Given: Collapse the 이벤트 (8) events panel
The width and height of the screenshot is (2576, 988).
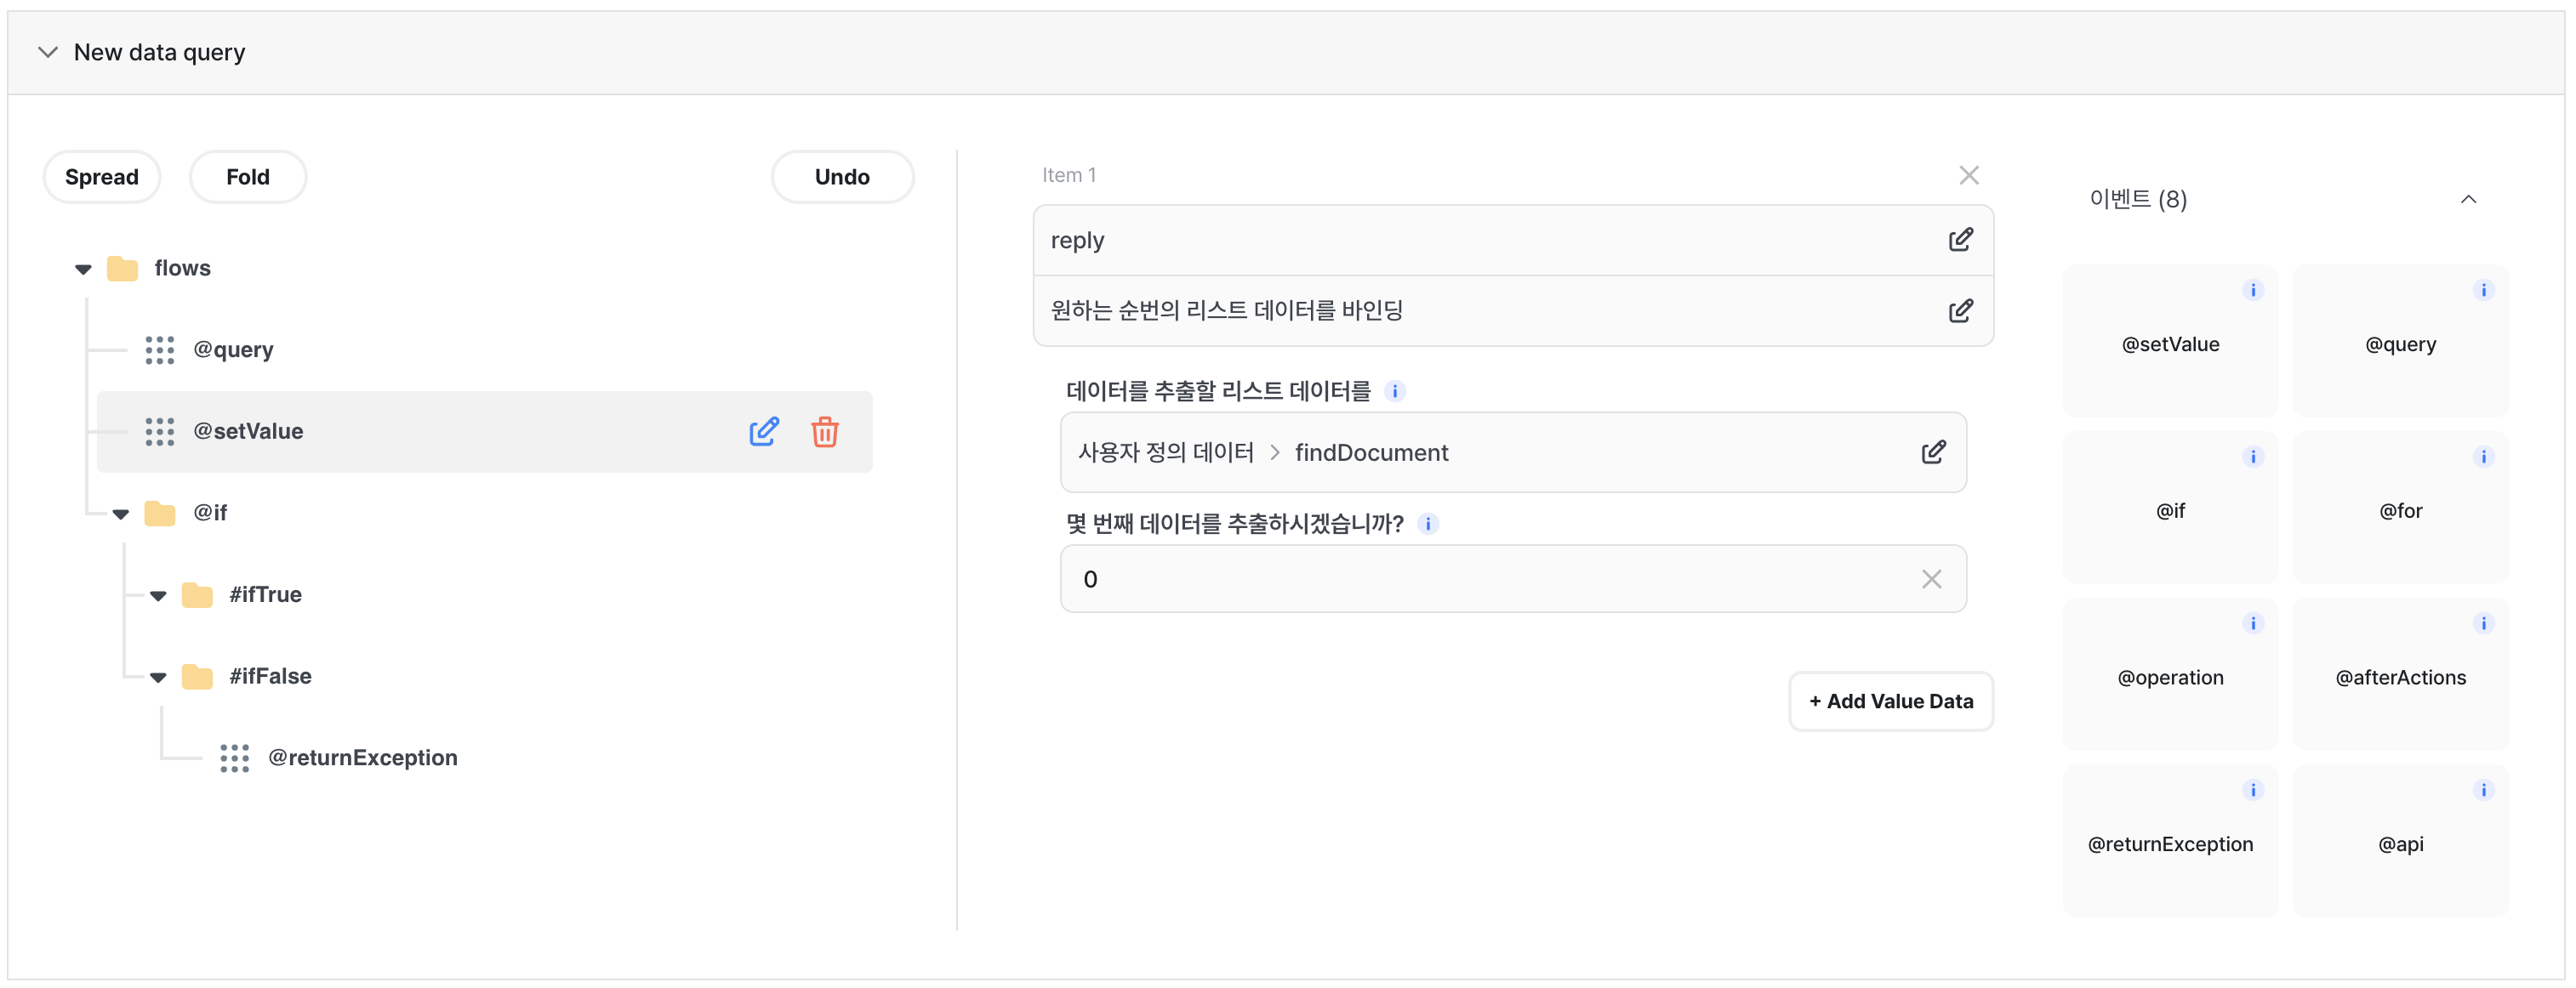Looking at the screenshot, I should [x=2467, y=200].
